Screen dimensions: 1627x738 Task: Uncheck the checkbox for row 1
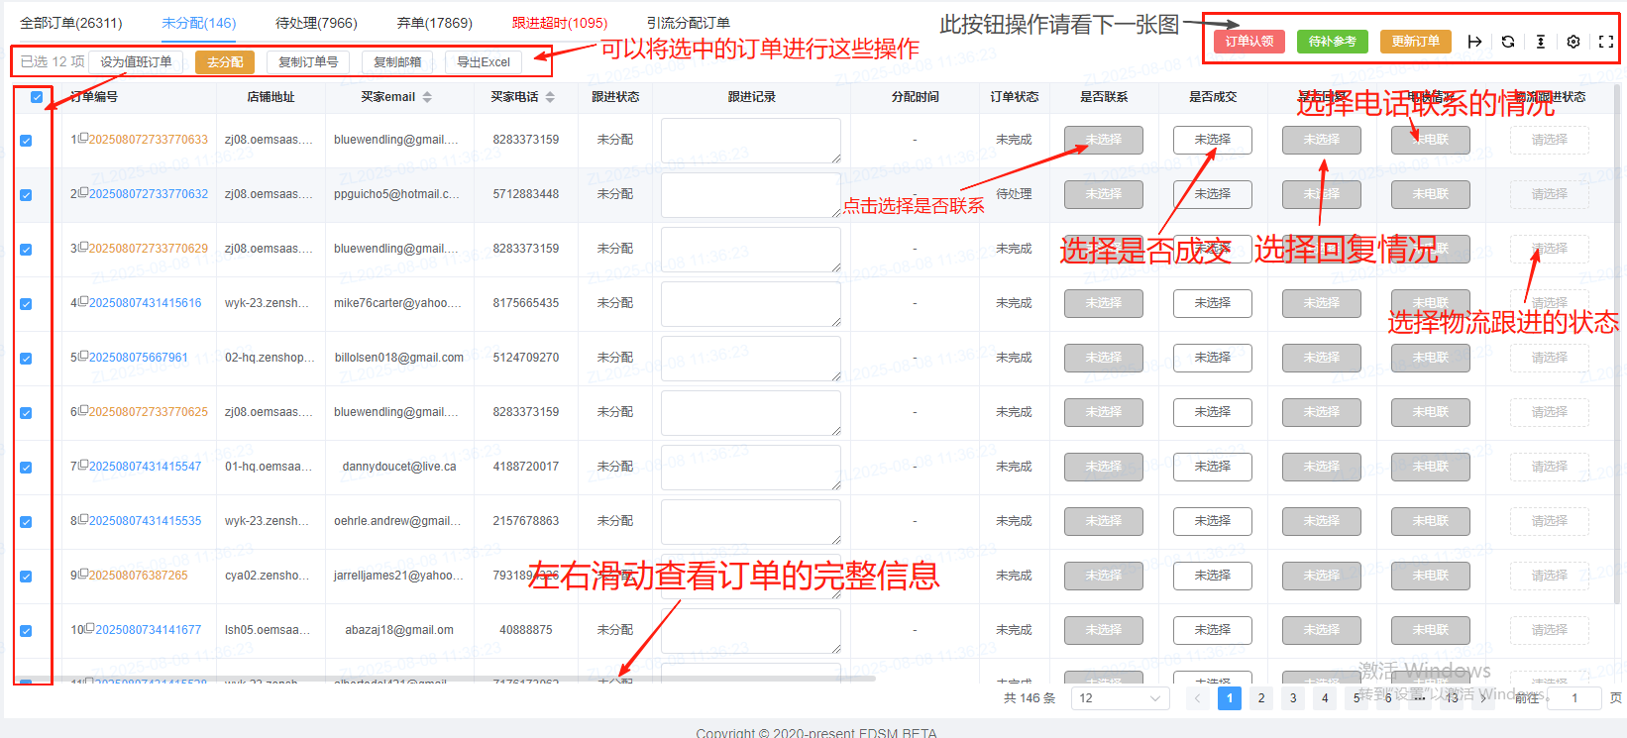pyautogui.click(x=26, y=141)
